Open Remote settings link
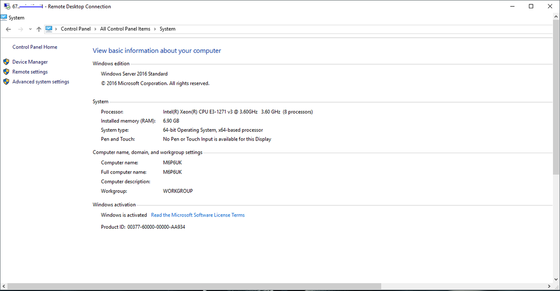Image resolution: width=560 pixels, height=291 pixels. 30,72
